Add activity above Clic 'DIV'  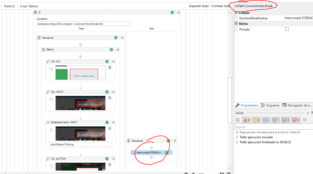pyautogui.click(x=80, y=57)
